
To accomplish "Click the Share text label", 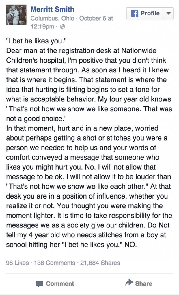I will click(143, 283).
